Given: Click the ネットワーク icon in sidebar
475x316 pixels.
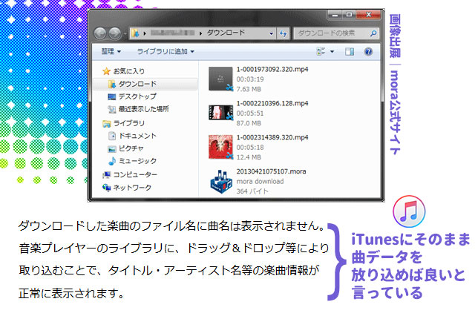Looking at the screenshot, I should [107, 188].
